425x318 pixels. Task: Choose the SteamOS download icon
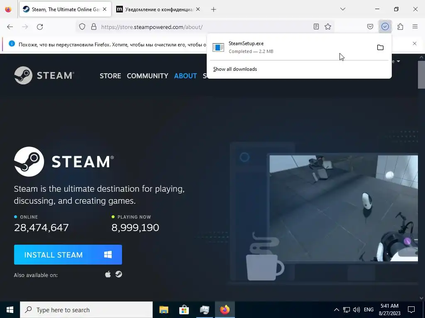[119, 274]
